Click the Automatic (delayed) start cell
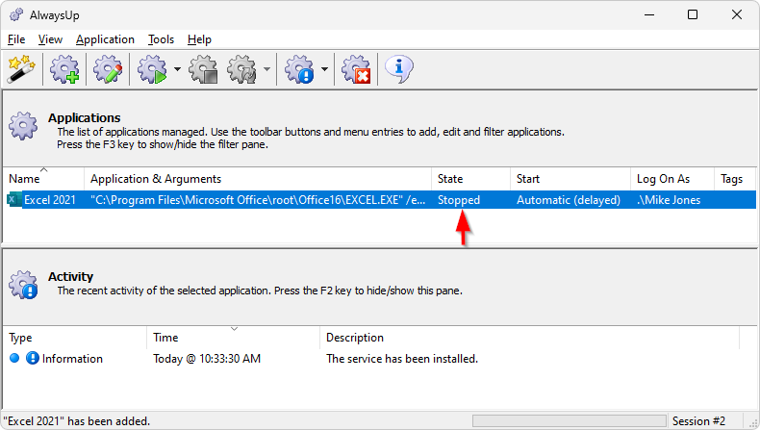The height and width of the screenshot is (430, 760). (x=569, y=200)
